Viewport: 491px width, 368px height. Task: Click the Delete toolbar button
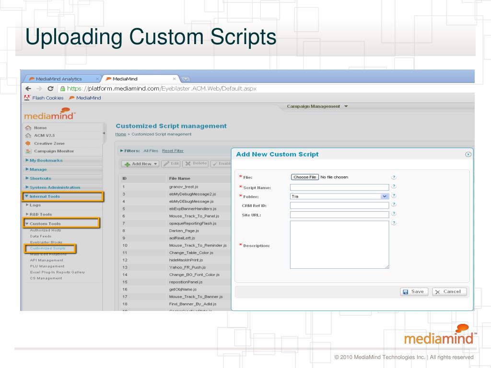click(x=196, y=164)
